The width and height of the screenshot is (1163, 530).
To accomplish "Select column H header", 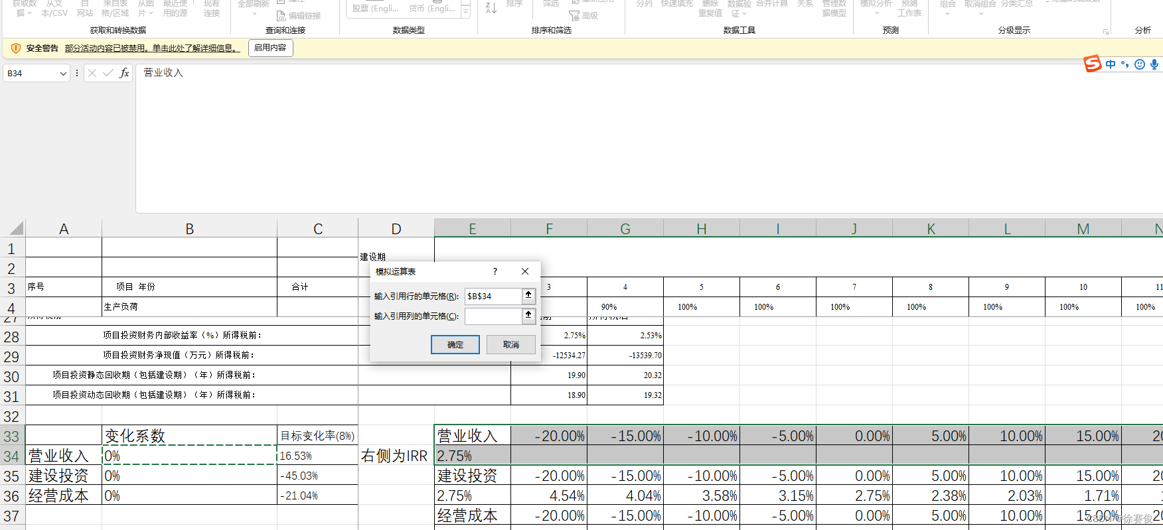I will (x=702, y=229).
